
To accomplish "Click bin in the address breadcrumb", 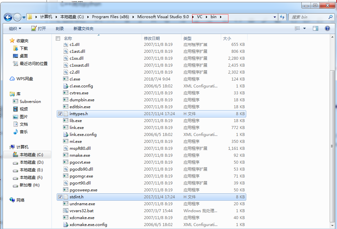I will [x=214, y=17].
